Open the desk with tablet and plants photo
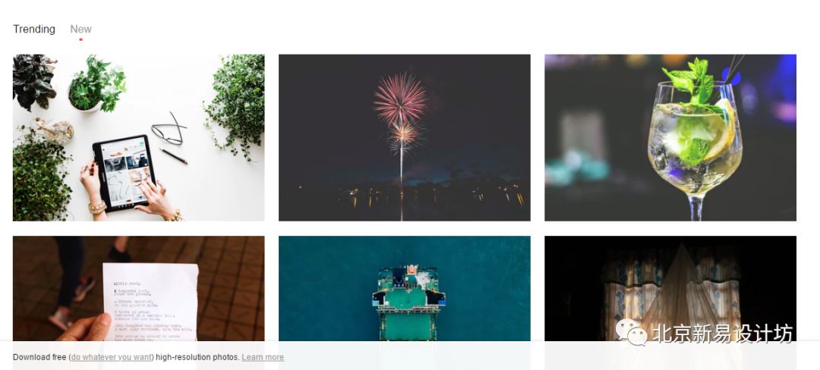The width and height of the screenshot is (820, 370). click(139, 138)
